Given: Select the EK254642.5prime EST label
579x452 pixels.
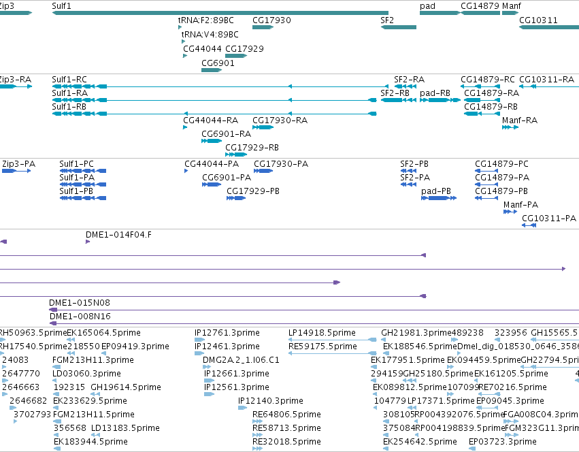Looking at the screenshot, I should click(x=420, y=442).
